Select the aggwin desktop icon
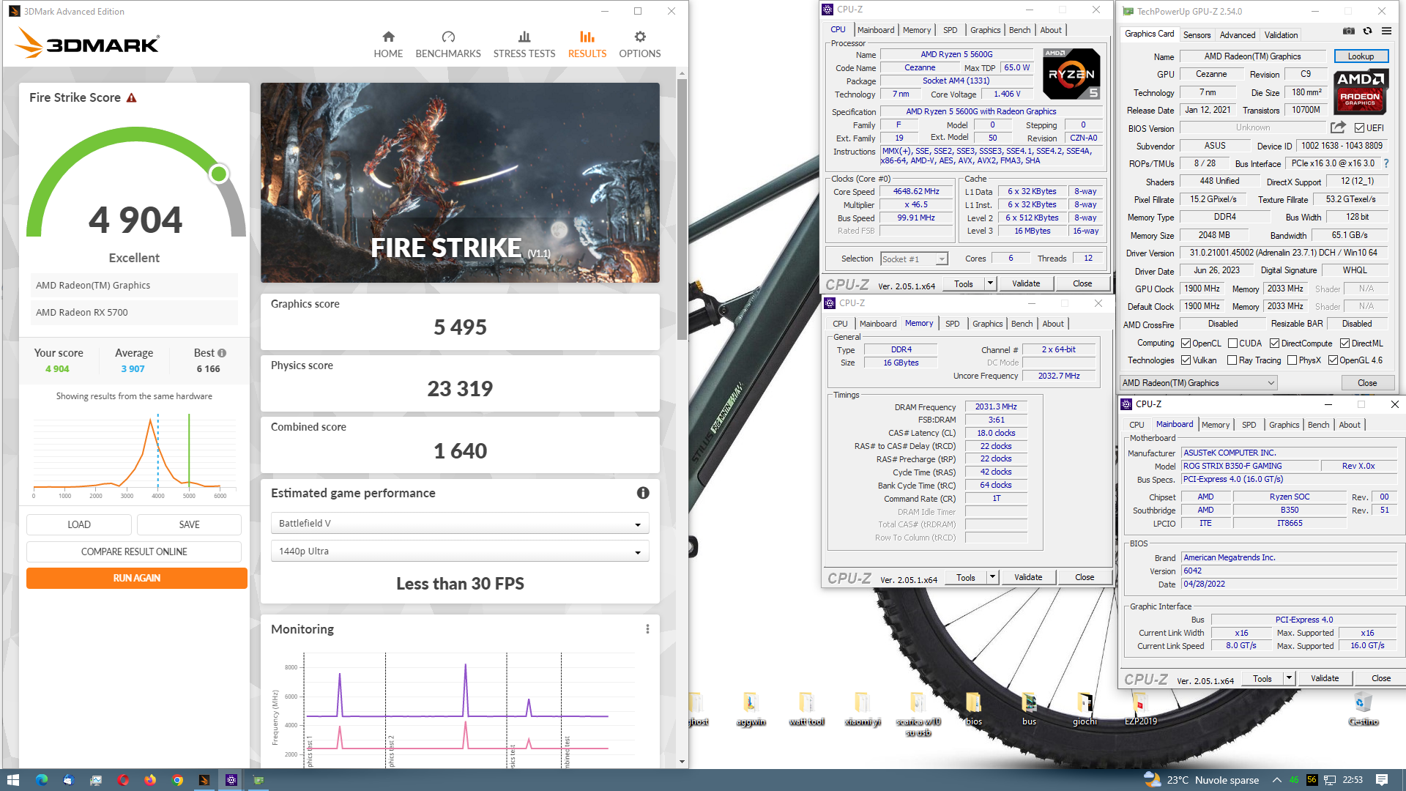 click(x=751, y=709)
